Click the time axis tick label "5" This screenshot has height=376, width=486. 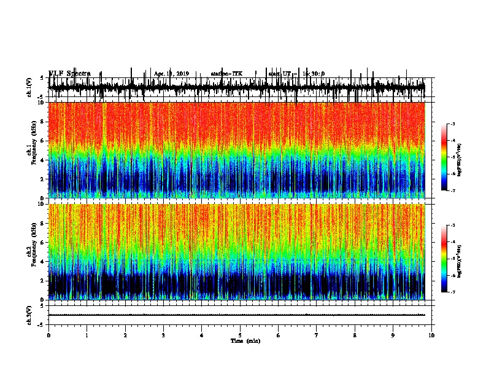click(x=240, y=335)
